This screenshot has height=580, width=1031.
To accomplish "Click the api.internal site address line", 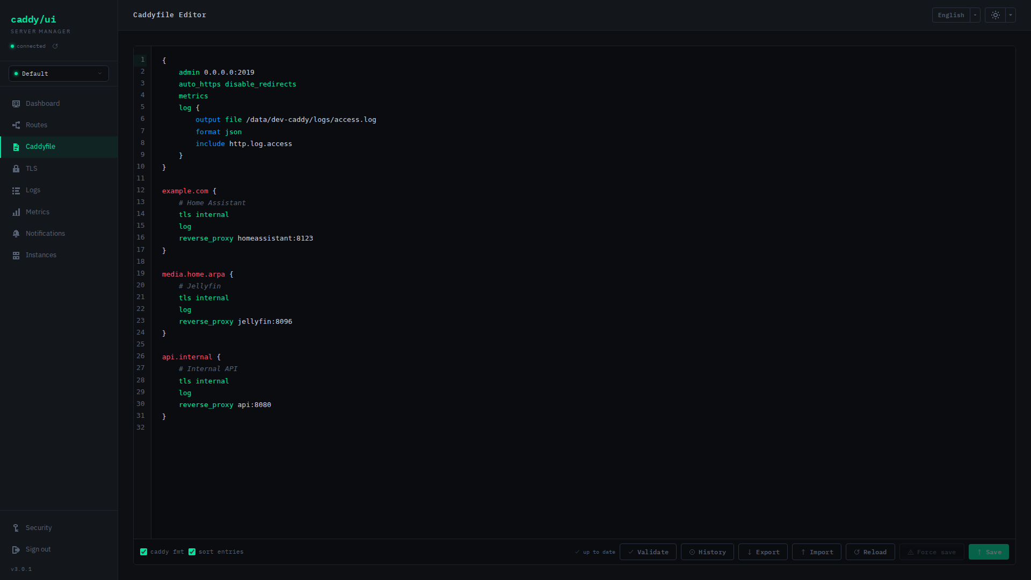I will click(x=191, y=357).
